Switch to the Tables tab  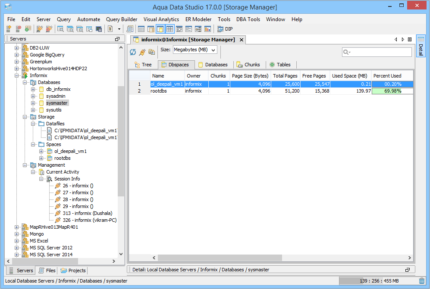[x=280, y=65]
